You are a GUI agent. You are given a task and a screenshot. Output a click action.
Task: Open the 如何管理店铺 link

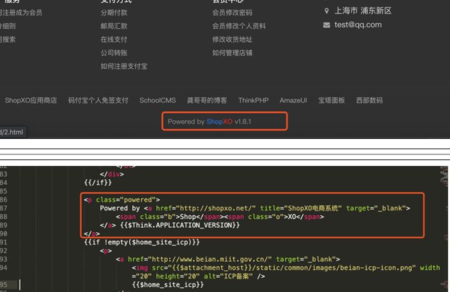(x=232, y=53)
